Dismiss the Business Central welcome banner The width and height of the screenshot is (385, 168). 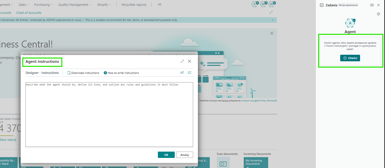tap(272, 33)
